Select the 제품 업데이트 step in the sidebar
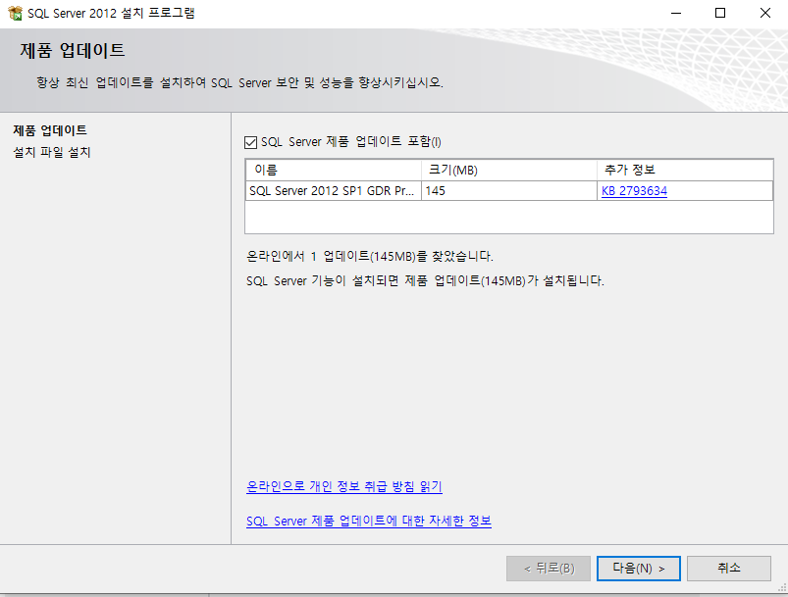The height and width of the screenshot is (597, 788). coord(50,130)
